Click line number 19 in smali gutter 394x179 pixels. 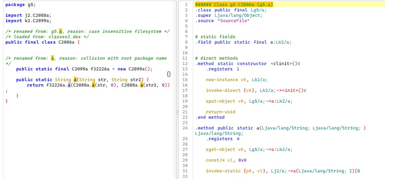[185, 101]
